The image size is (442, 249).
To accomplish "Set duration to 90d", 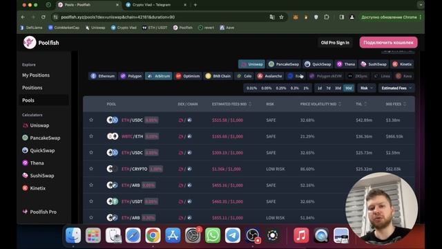I will tap(349, 88).
